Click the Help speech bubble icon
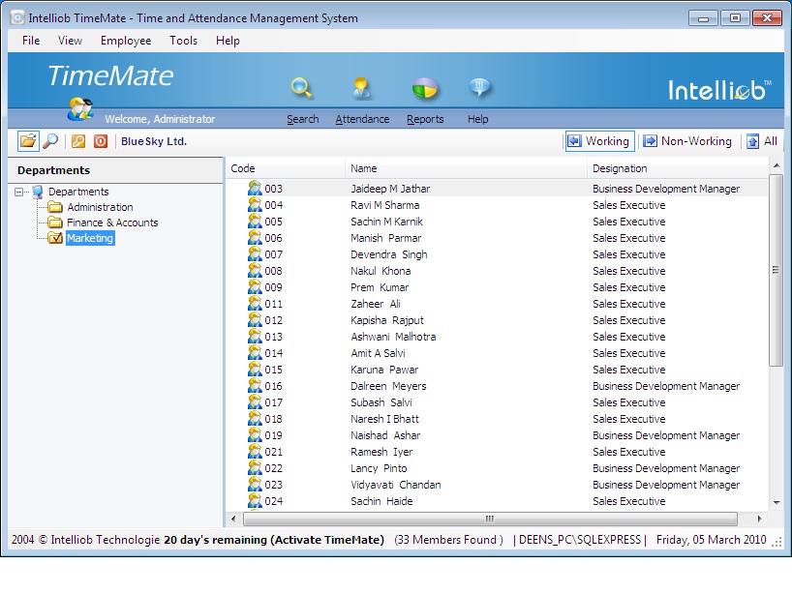This screenshot has height=594, width=792. click(x=479, y=88)
